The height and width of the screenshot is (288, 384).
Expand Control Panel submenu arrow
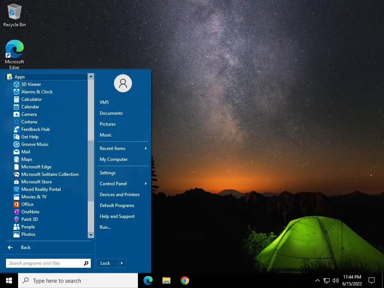click(146, 184)
